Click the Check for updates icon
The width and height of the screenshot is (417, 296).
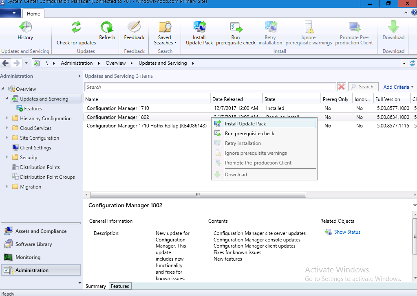pos(76,27)
